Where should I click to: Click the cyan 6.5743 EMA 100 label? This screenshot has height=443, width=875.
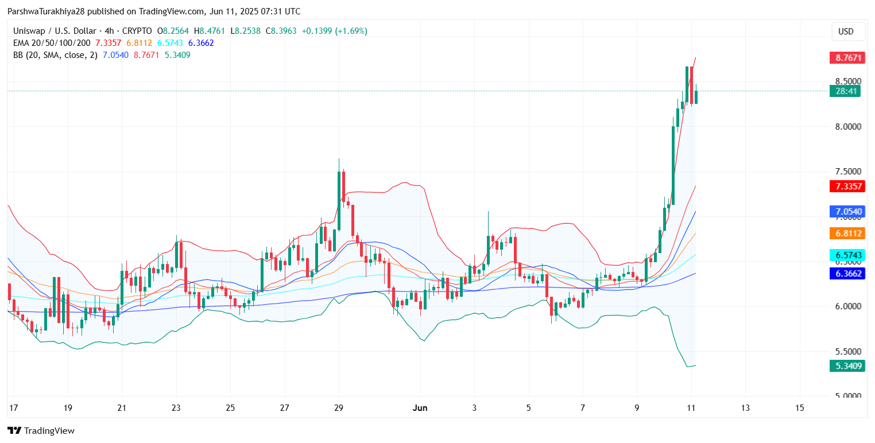click(847, 255)
